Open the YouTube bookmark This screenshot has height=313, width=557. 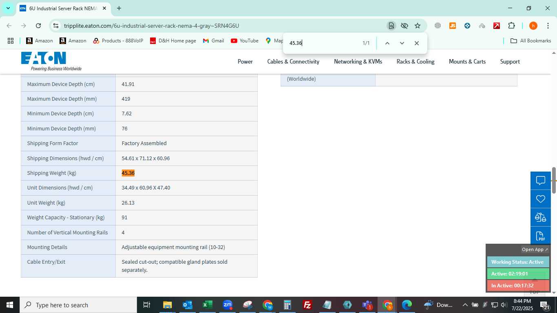(x=245, y=41)
